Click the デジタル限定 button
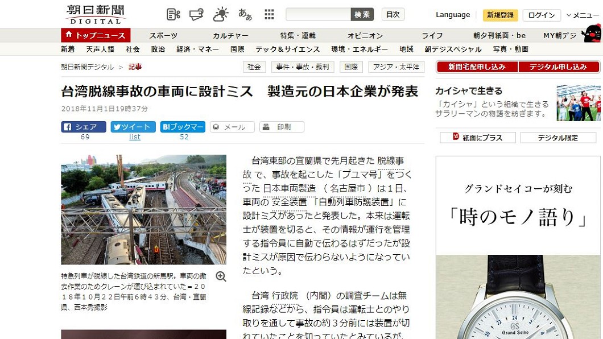The width and height of the screenshot is (603, 339). pos(558,138)
